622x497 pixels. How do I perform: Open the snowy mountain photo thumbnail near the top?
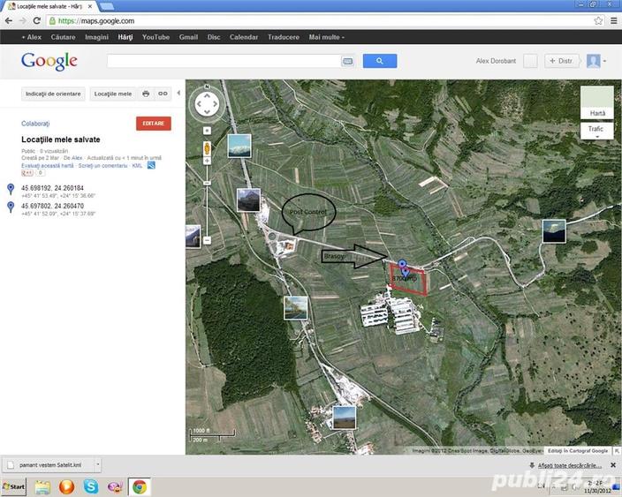click(x=239, y=146)
